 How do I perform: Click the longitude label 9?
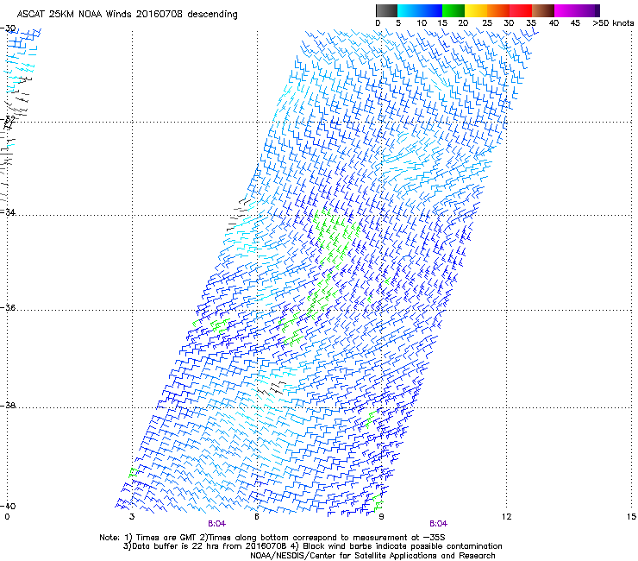[381, 517]
